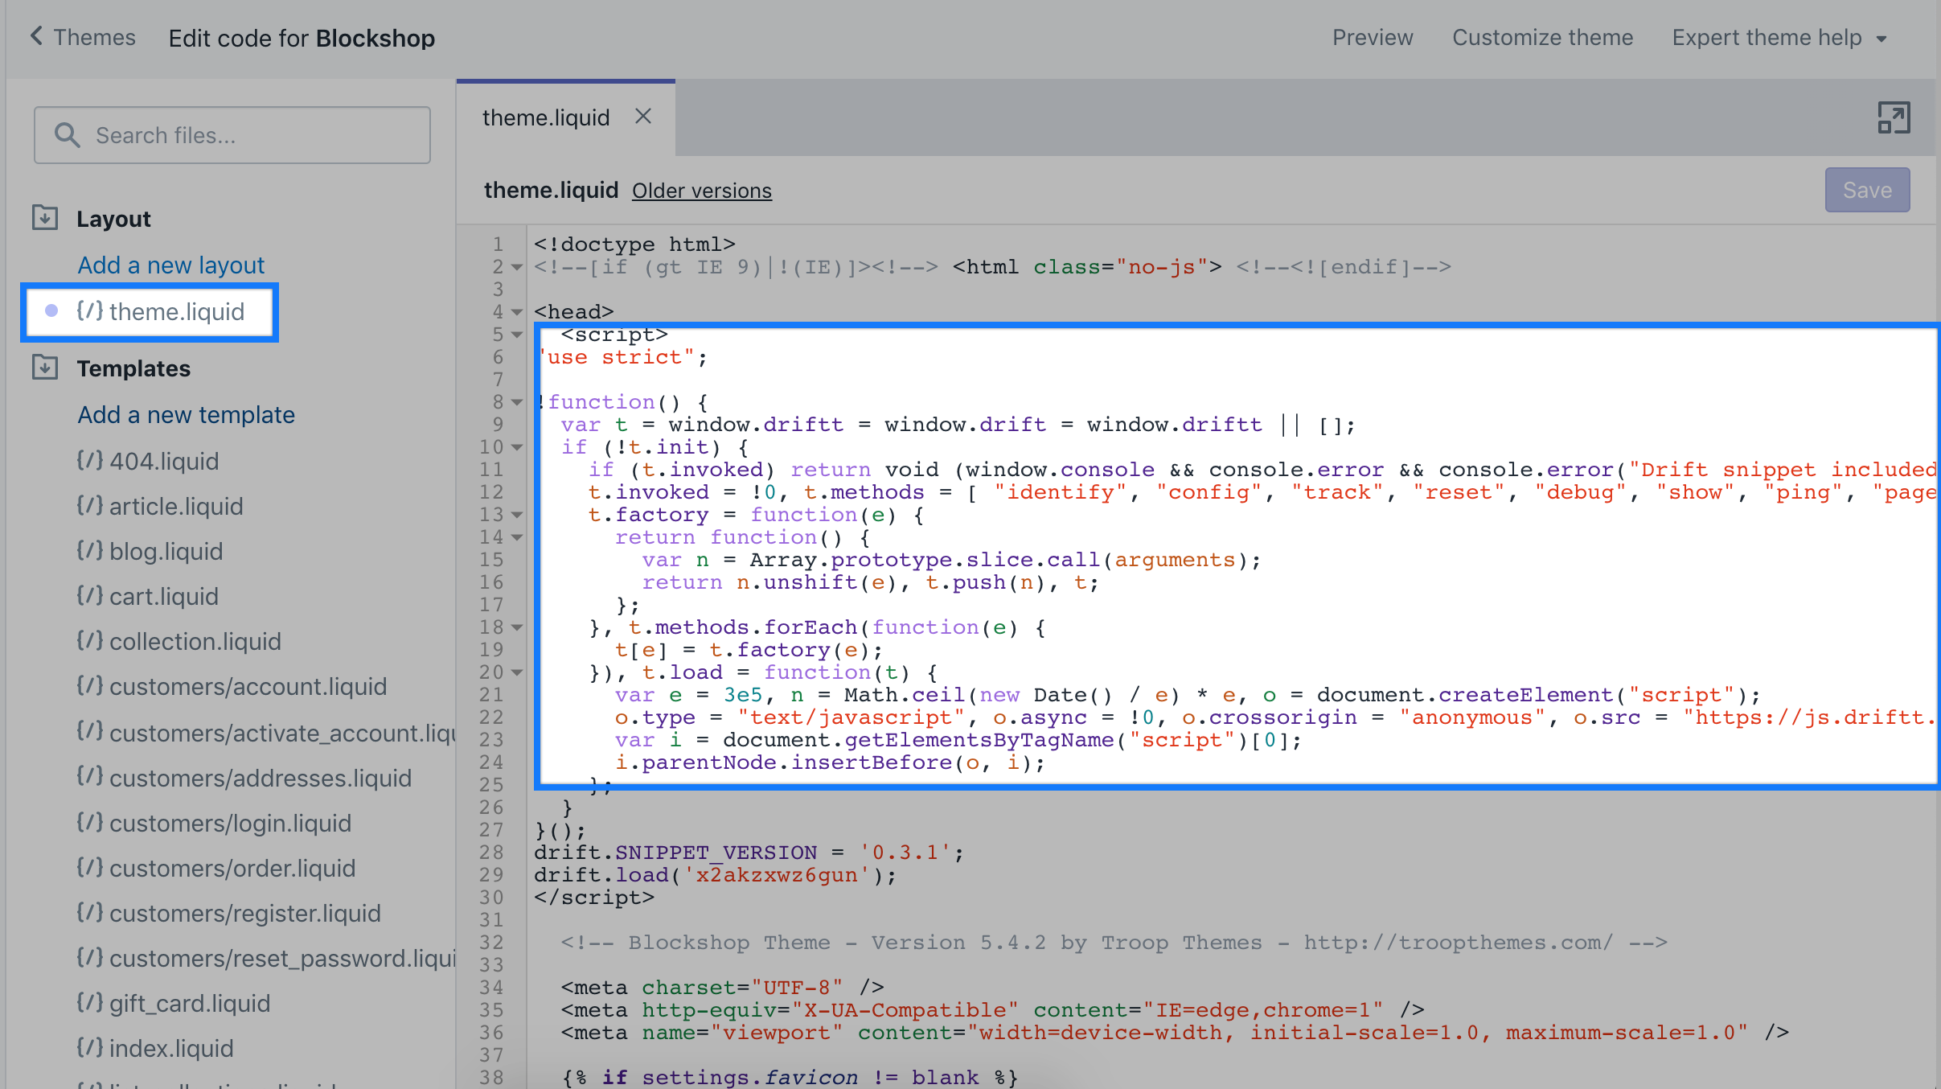Go back to Themes
Viewport: 1941px width, 1089px height.
82,38
